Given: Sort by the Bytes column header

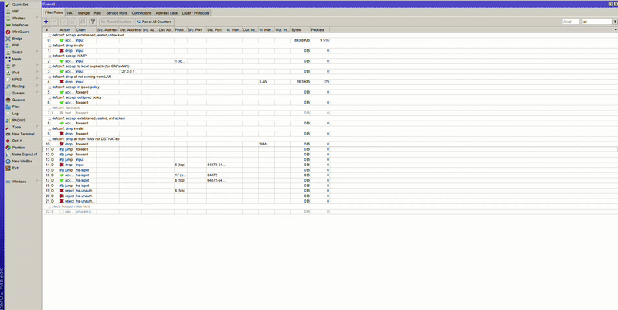Looking at the screenshot, I should [301, 29].
